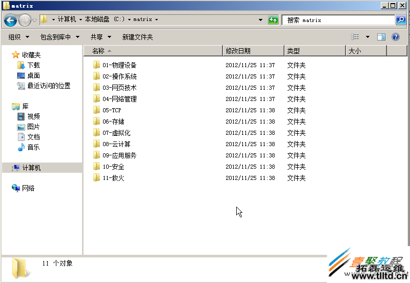Click the 05-TCP folder name
This screenshot has height=283, width=410.
112,110
